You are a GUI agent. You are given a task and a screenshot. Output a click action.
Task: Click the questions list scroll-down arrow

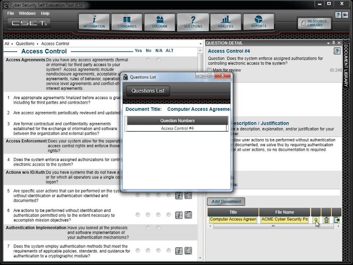(x=200, y=258)
